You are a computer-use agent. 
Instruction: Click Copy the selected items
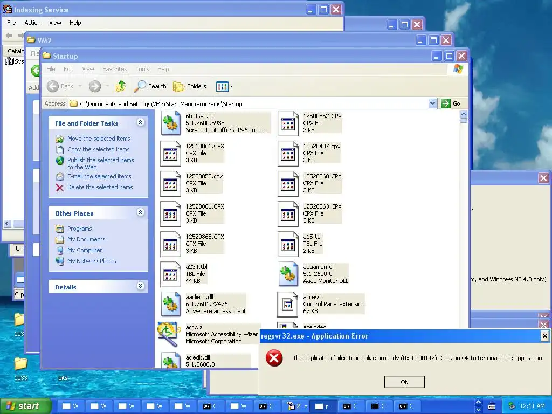pos(98,149)
